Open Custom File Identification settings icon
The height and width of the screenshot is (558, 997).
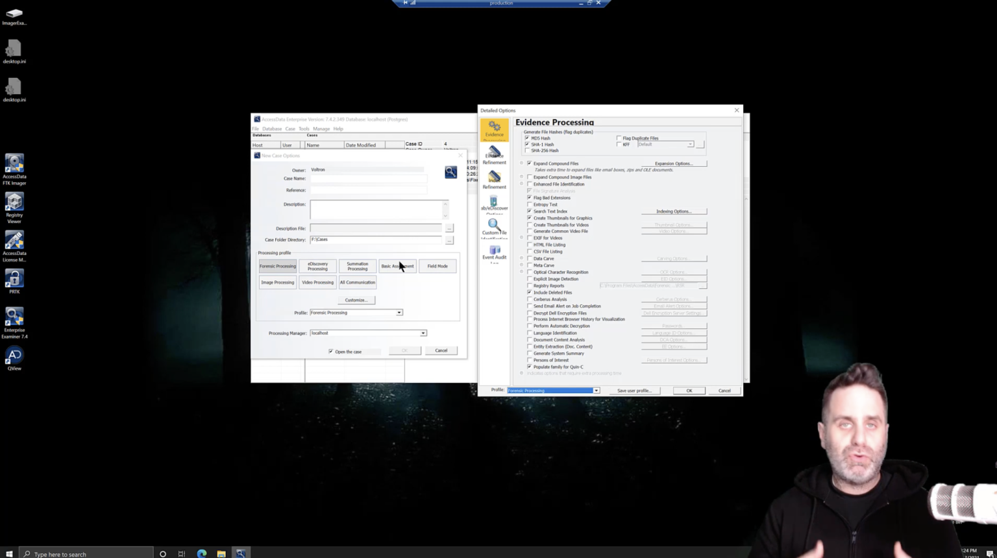pyautogui.click(x=494, y=228)
